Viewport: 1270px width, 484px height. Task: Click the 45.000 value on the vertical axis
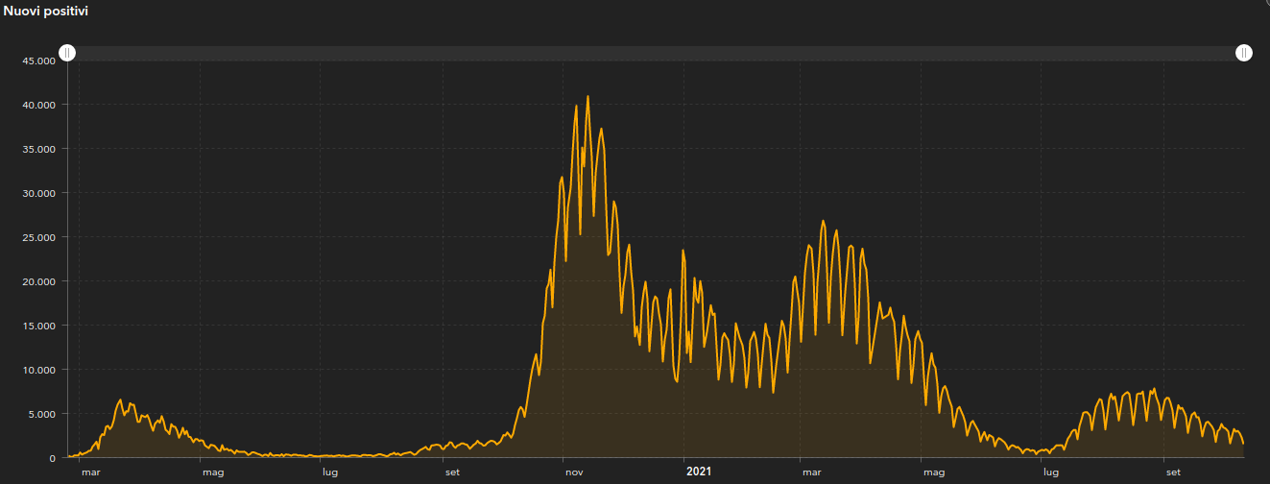38,60
